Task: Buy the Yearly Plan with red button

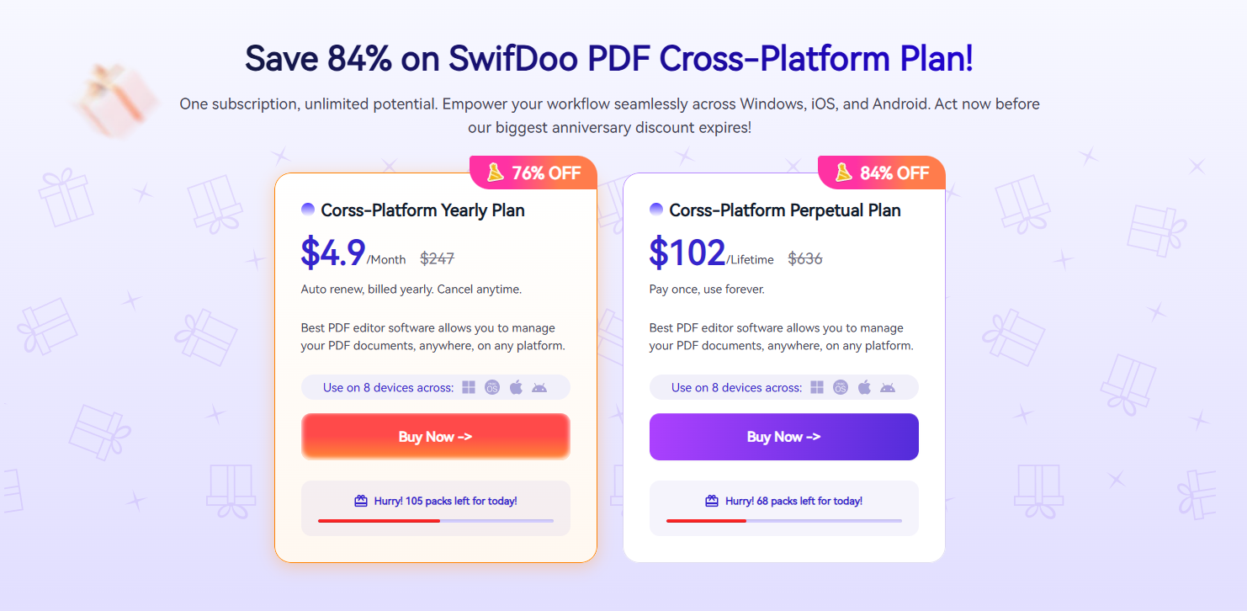Action: [x=436, y=437]
